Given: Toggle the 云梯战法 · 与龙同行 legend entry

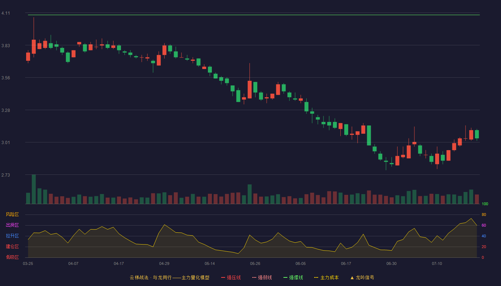Looking at the screenshot, I should coord(169,277).
